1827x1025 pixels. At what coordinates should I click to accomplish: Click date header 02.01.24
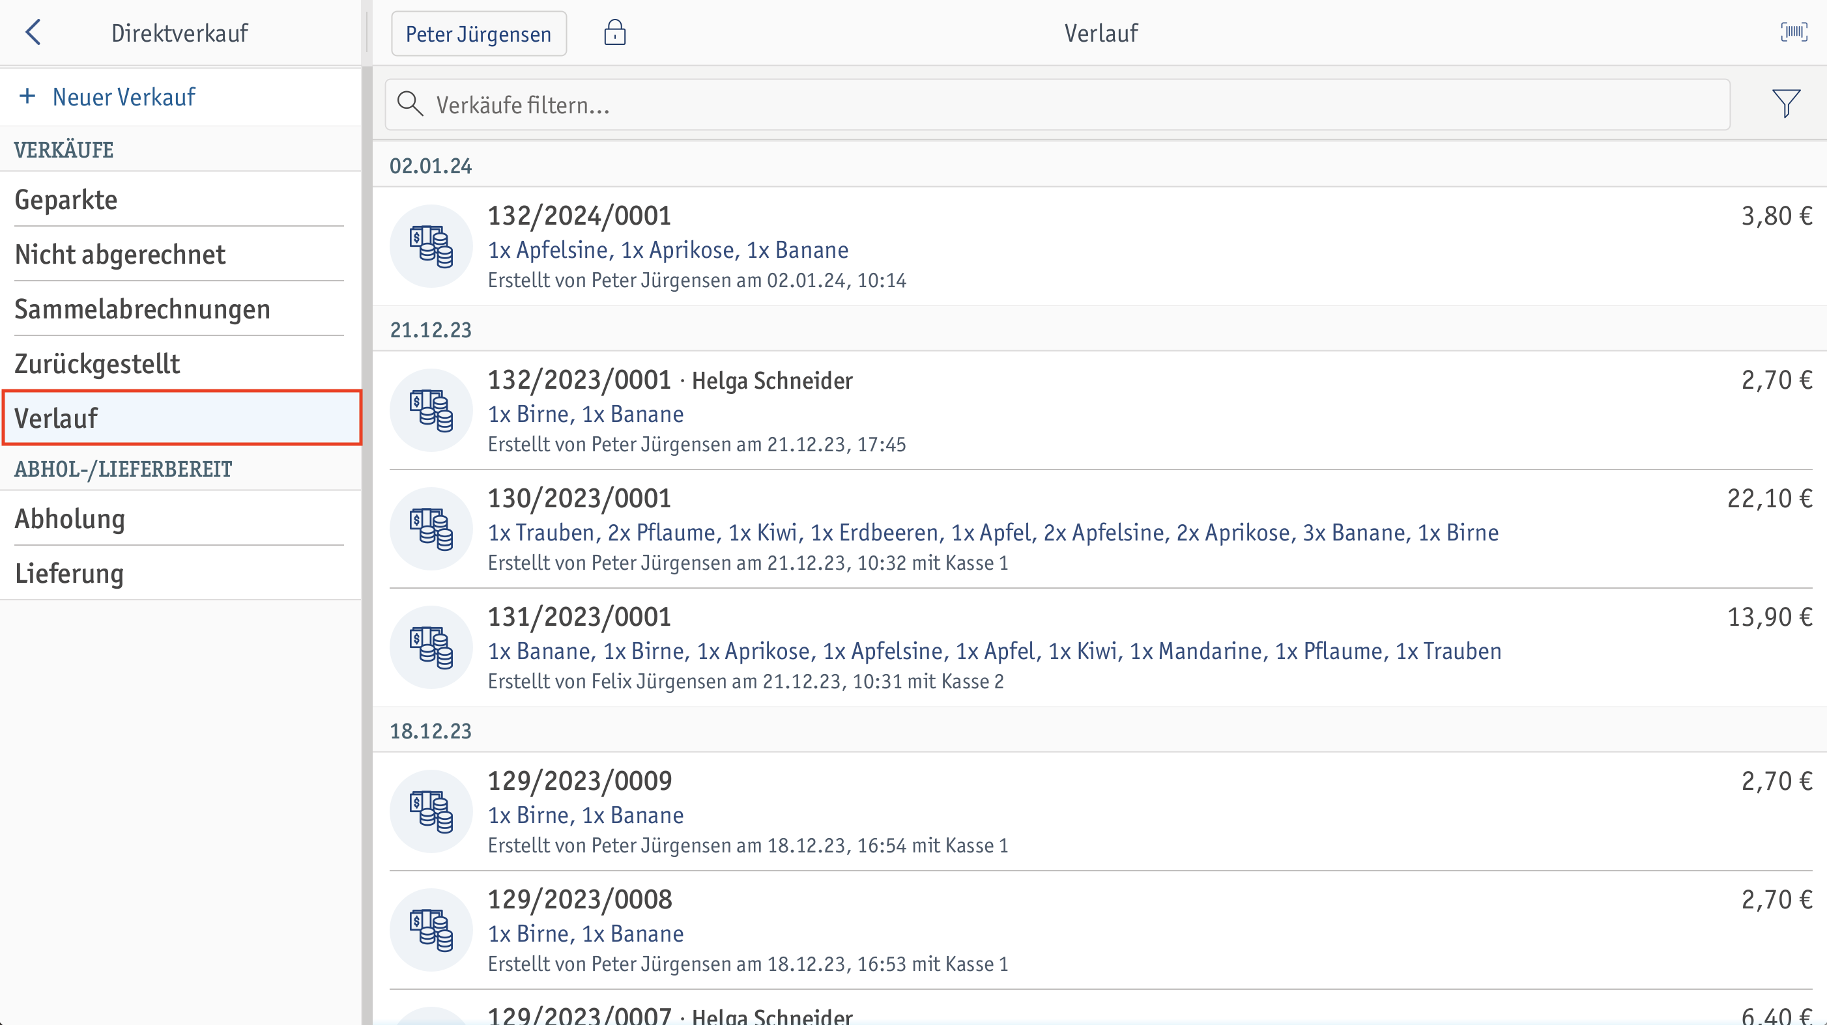(x=431, y=166)
